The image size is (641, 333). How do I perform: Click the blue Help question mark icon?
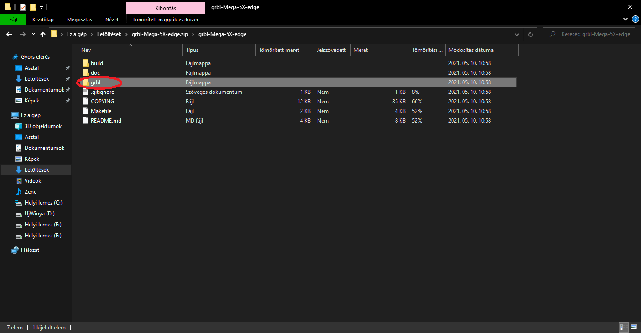pos(635,20)
